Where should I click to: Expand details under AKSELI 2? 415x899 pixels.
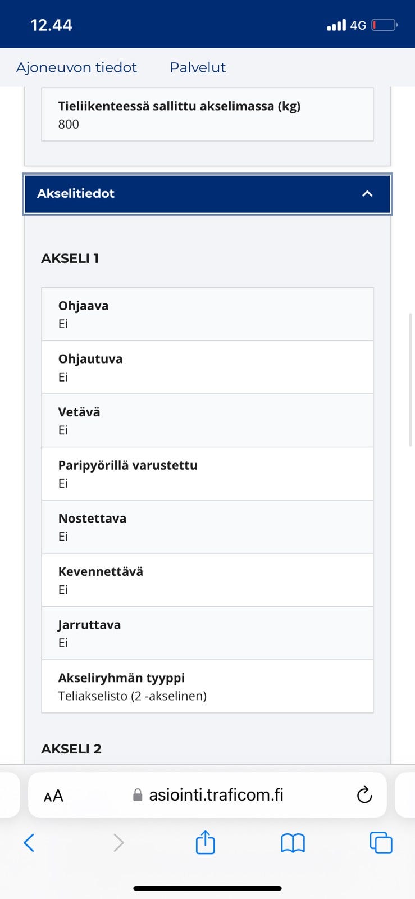[72, 748]
